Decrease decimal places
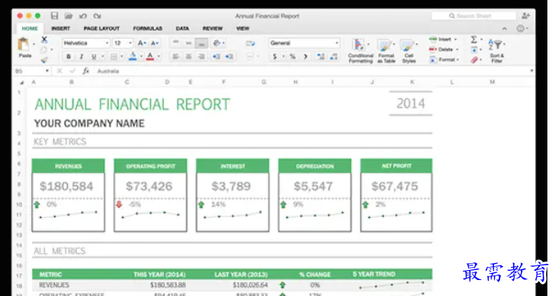555x296 pixels. coord(333,56)
